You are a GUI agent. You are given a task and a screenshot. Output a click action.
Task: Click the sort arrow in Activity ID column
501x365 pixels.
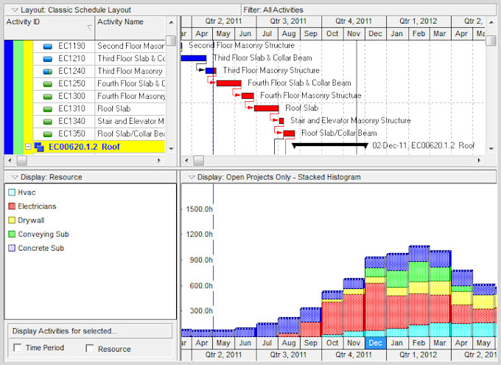[90, 28]
